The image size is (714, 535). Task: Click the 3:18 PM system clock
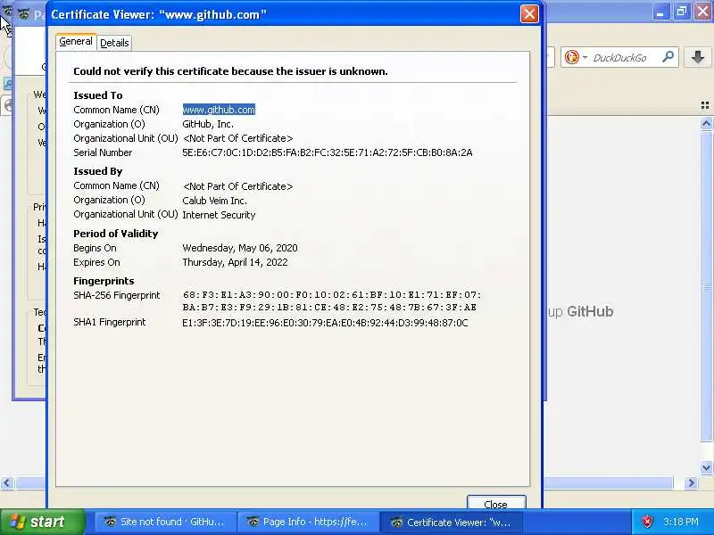coord(681,522)
